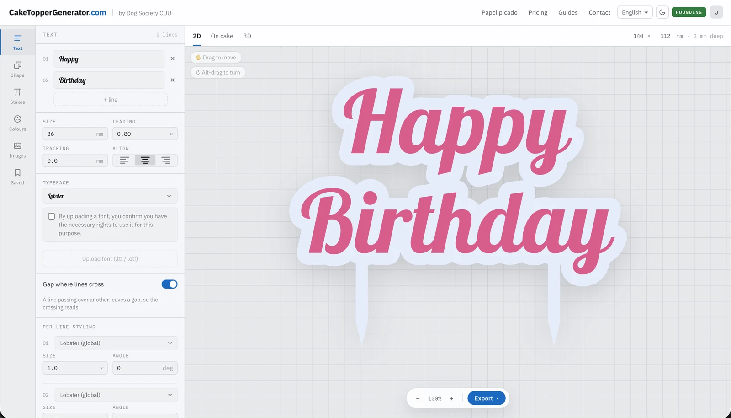Edit line 01 Size multiplier field

click(75, 368)
